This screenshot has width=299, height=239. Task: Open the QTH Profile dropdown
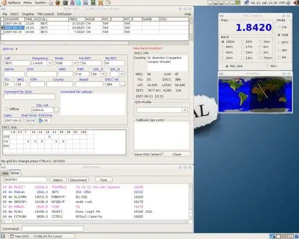click(185, 109)
